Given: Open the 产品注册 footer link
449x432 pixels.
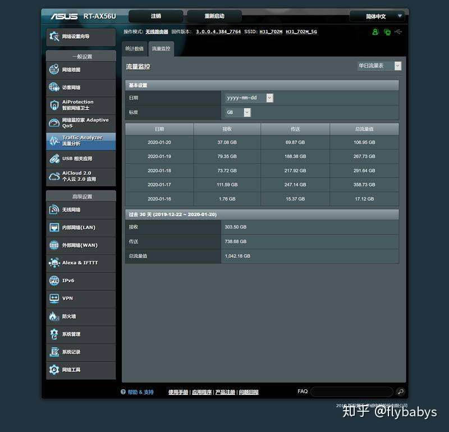Looking at the screenshot, I should click(225, 392).
